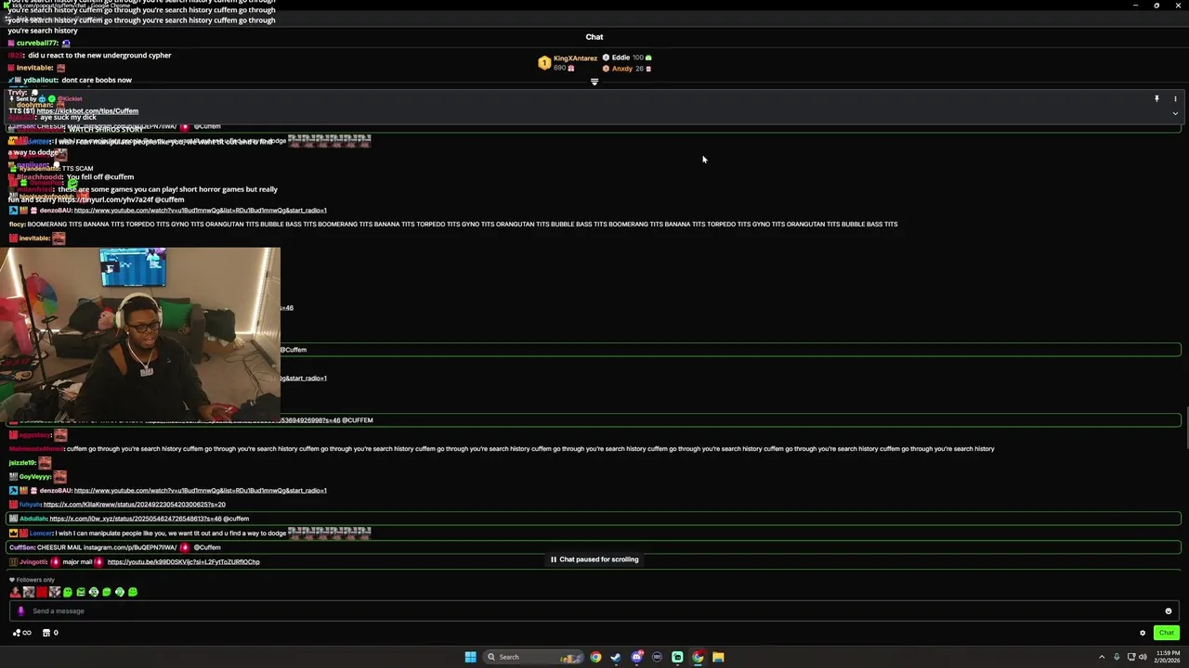Click the Chat paused for scrolling button
This screenshot has height=668, width=1189.
click(594, 559)
